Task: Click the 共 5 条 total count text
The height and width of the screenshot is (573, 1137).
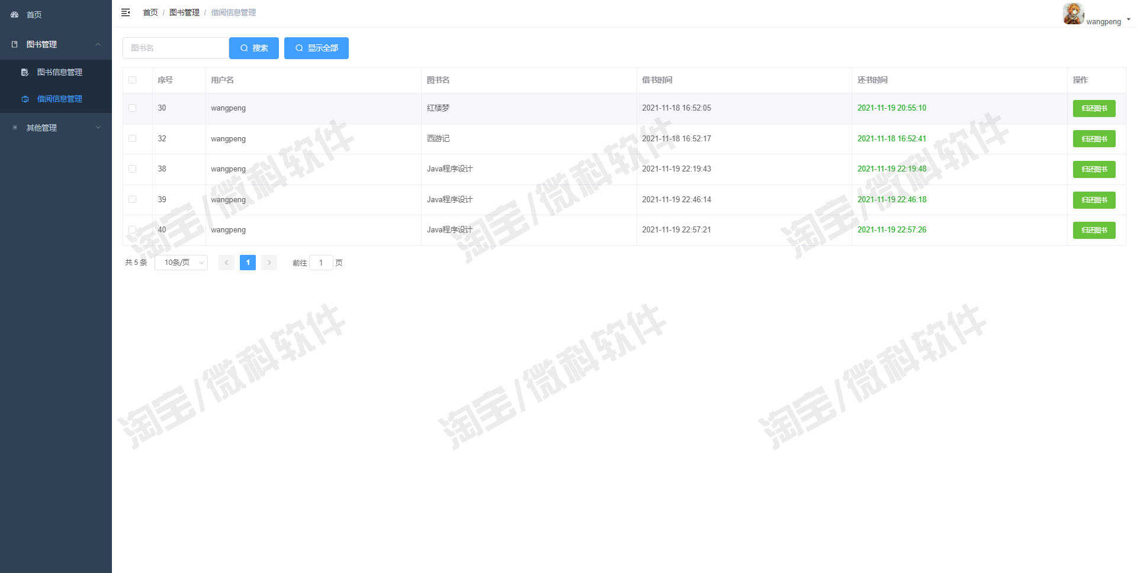Action: tap(136, 263)
